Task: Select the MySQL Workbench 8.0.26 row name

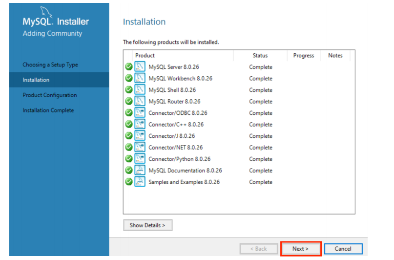Action: coord(181,79)
